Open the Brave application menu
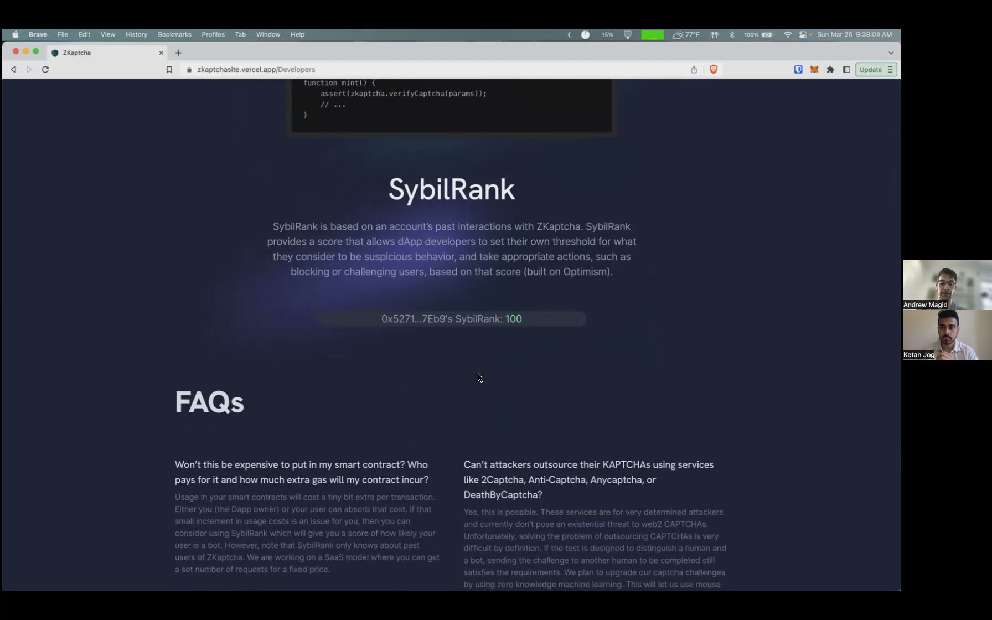The width and height of the screenshot is (992, 620). 38,34
